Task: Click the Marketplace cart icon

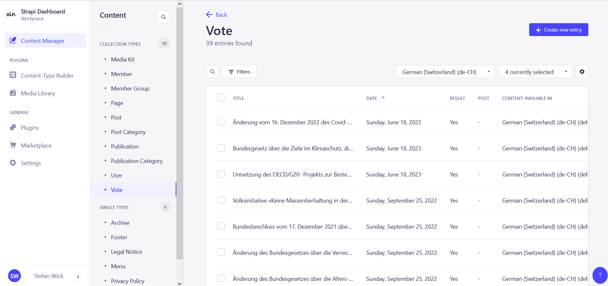Action: click(x=13, y=145)
